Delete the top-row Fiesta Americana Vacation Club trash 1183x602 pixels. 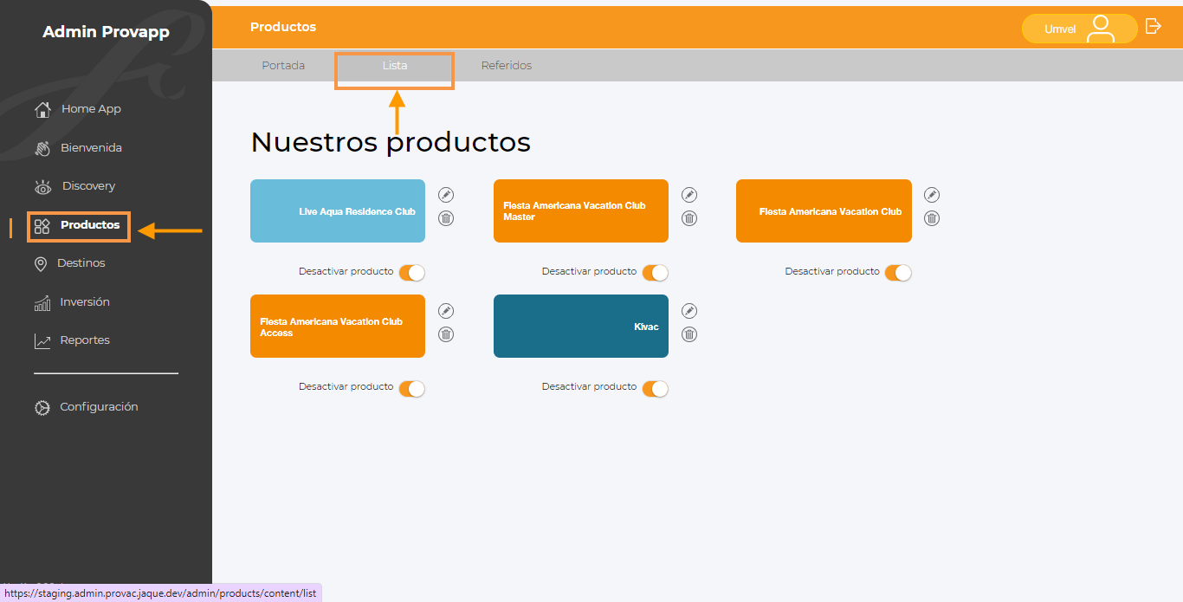pos(932,218)
